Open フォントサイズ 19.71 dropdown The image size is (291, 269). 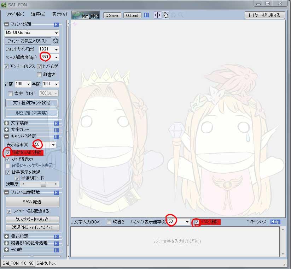coord(56,49)
